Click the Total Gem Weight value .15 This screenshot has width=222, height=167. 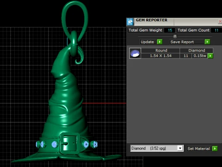coord(170,30)
